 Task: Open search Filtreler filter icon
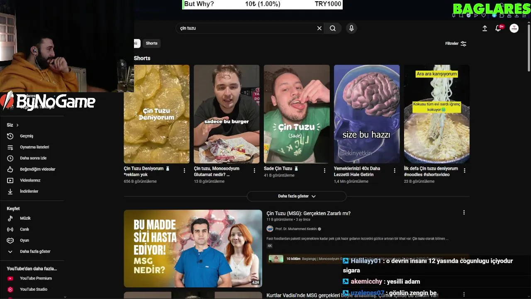point(456,44)
